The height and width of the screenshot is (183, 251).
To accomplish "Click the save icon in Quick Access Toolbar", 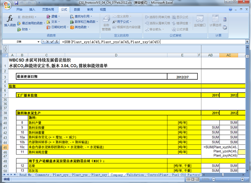I will coord(17,3).
